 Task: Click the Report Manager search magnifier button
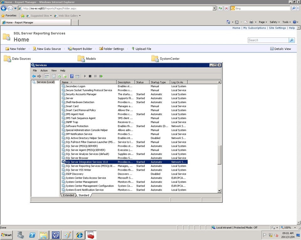tap(292, 40)
